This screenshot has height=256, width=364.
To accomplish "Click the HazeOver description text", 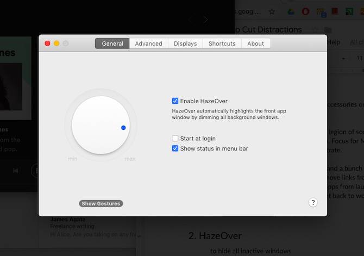I will tap(229, 114).
